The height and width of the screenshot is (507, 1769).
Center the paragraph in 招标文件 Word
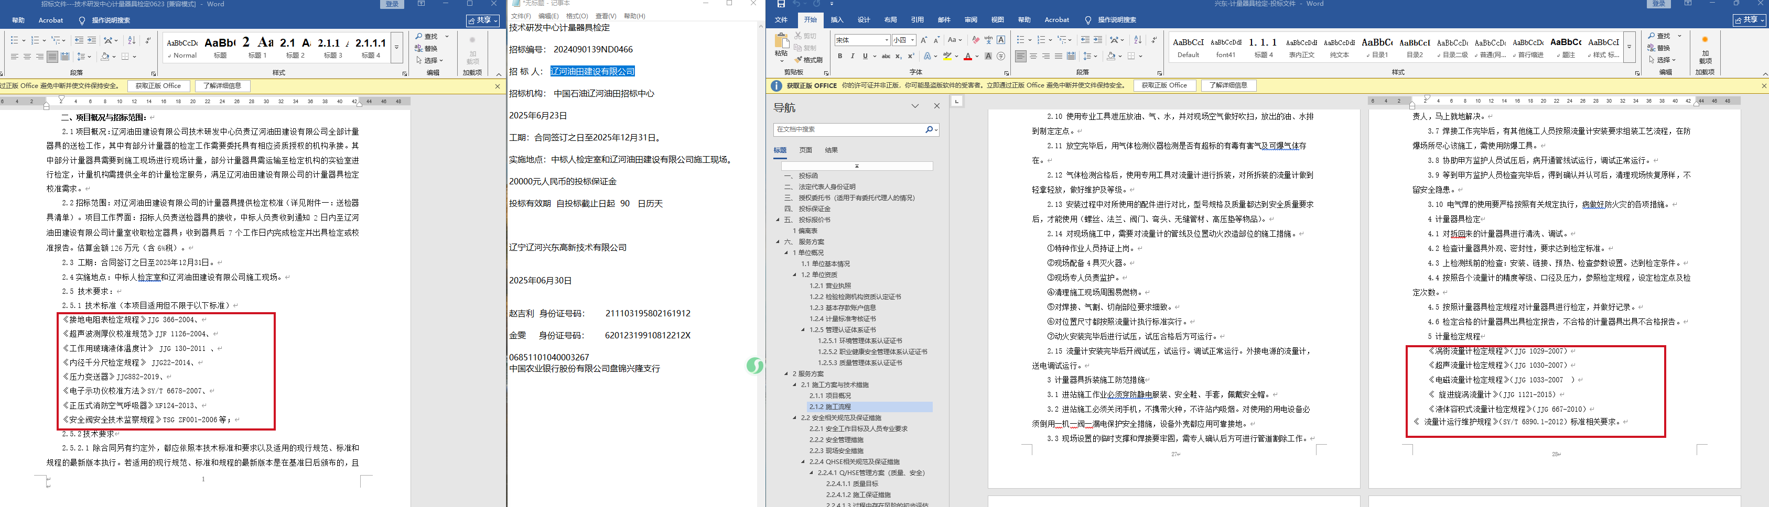pos(27,56)
